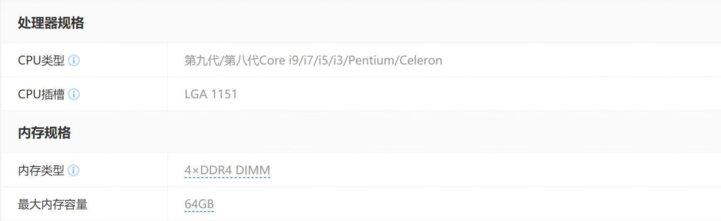The image size is (721, 221).
Task: Select the 处理器规格 section header
Action: tap(51, 23)
